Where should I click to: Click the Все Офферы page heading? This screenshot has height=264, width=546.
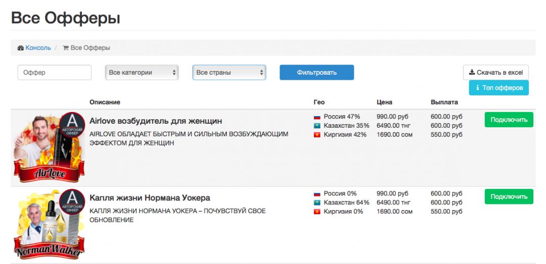tap(66, 18)
